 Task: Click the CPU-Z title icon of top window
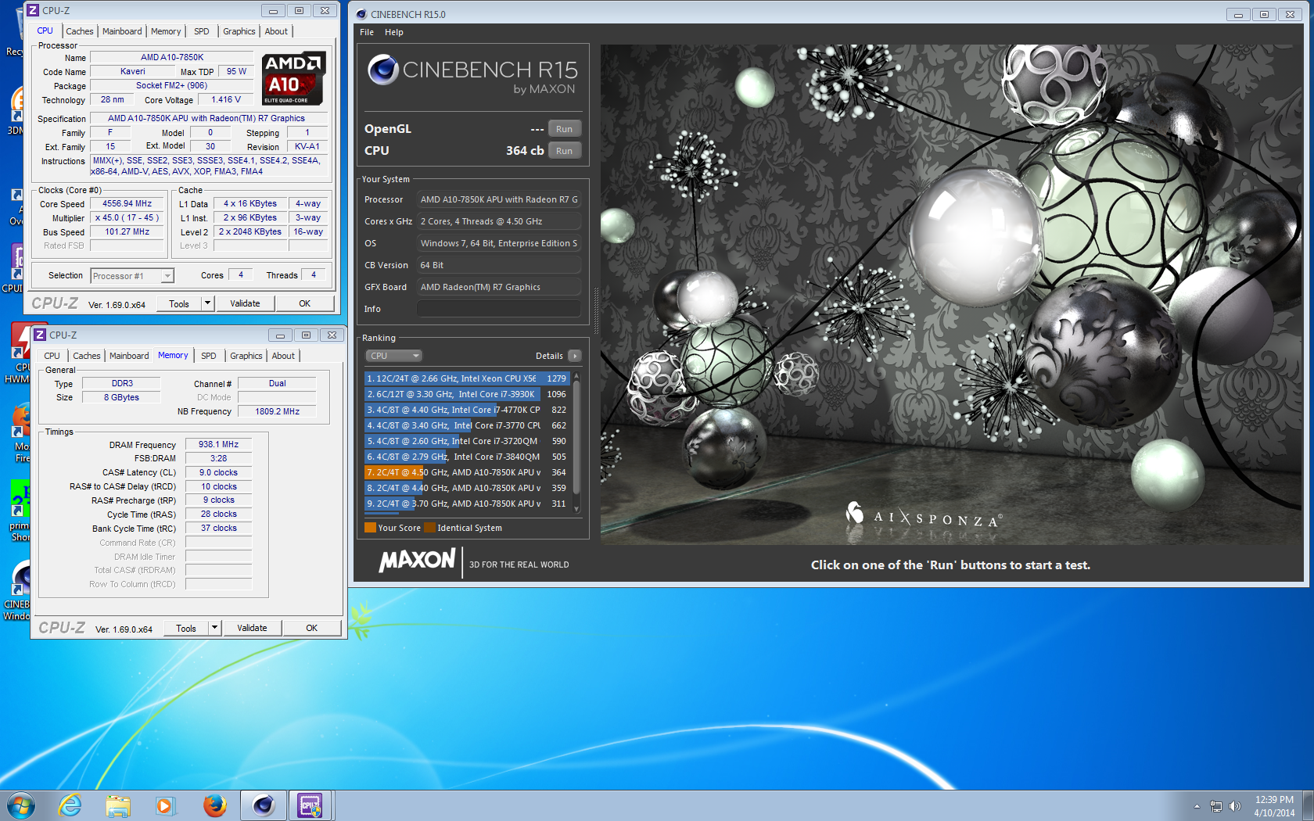33,10
